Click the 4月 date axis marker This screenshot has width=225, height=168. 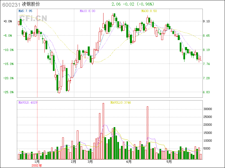point(129,162)
